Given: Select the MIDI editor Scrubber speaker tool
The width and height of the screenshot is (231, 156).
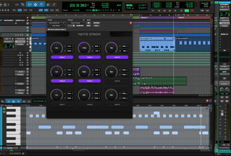Looking at the screenshot, I should [x=24, y=101].
